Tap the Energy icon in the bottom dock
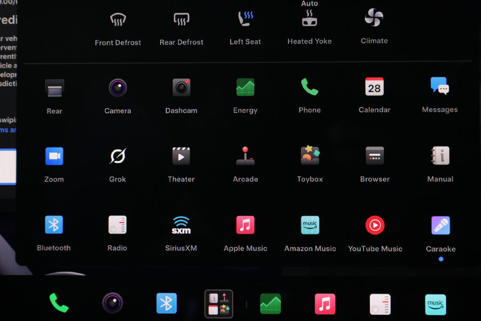Screen dimensions: 481x321 pos(271,304)
